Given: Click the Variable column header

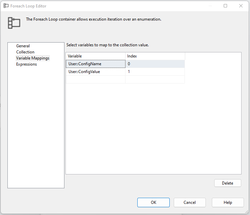Looking at the screenshot, I should click(95, 56).
